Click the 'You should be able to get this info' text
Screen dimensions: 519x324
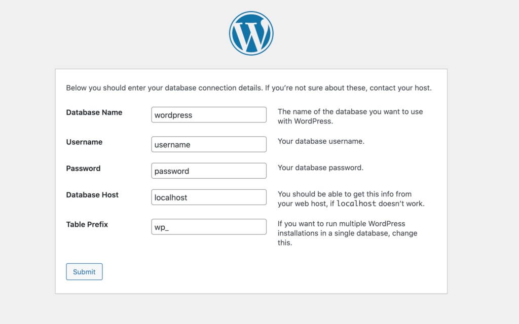click(351, 198)
